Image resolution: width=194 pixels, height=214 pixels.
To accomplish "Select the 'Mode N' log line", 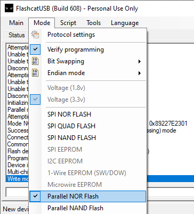I will 18,124.
